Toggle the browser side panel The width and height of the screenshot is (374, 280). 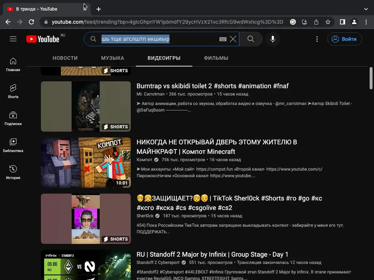coord(343,22)
